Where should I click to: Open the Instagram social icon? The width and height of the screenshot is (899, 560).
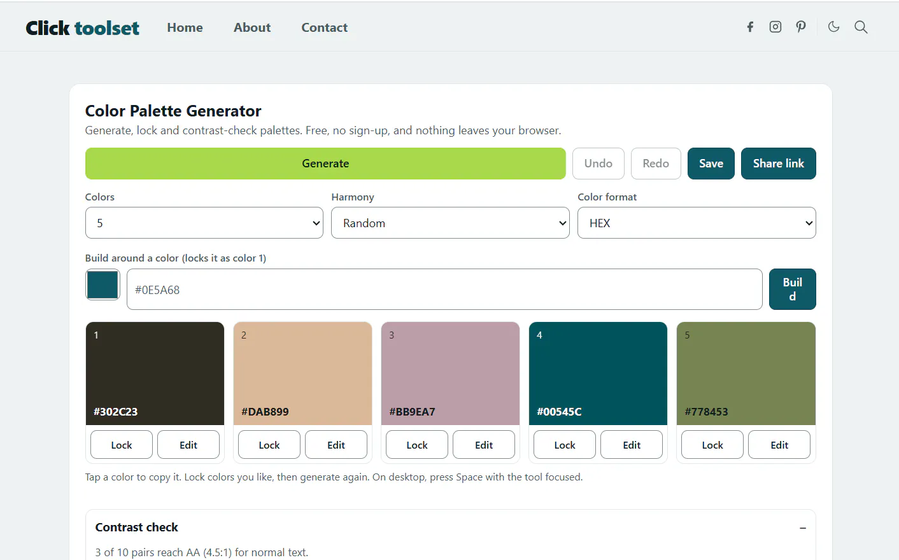(x=775, y=27)
